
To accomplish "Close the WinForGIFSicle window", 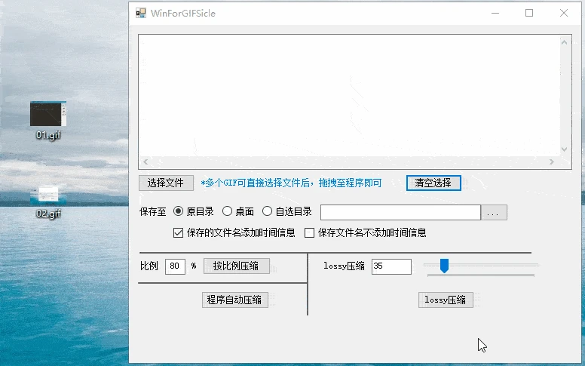I will (x=564, y=13).
